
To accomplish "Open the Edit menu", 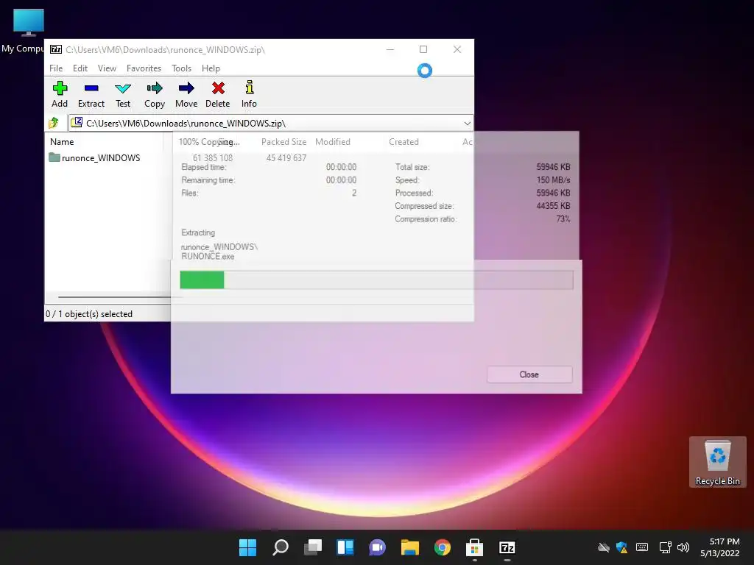I will 80,68.
